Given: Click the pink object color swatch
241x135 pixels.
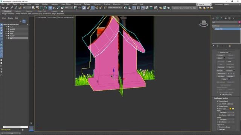Looking at the screenshot, I should click(239, 22).
